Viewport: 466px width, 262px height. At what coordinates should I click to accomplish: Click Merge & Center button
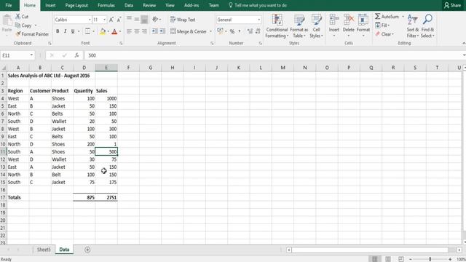[189, 31]
